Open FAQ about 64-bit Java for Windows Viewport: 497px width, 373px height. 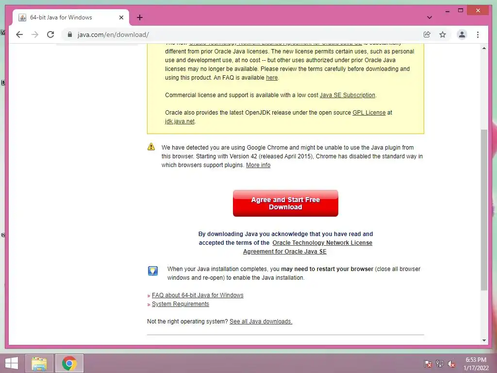(x=198, y=295)
